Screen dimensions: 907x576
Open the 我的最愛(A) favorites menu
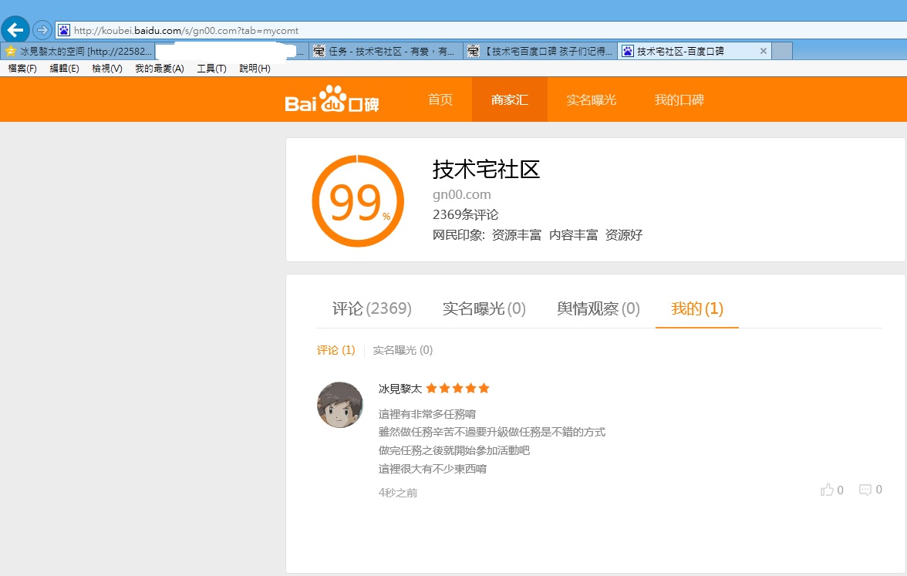coord(160,69)
